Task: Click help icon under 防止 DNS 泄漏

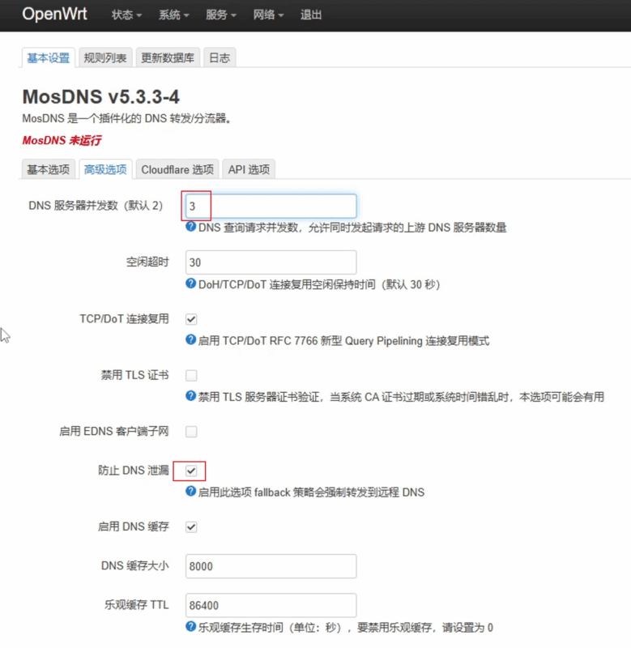Action: coord(191,492)
